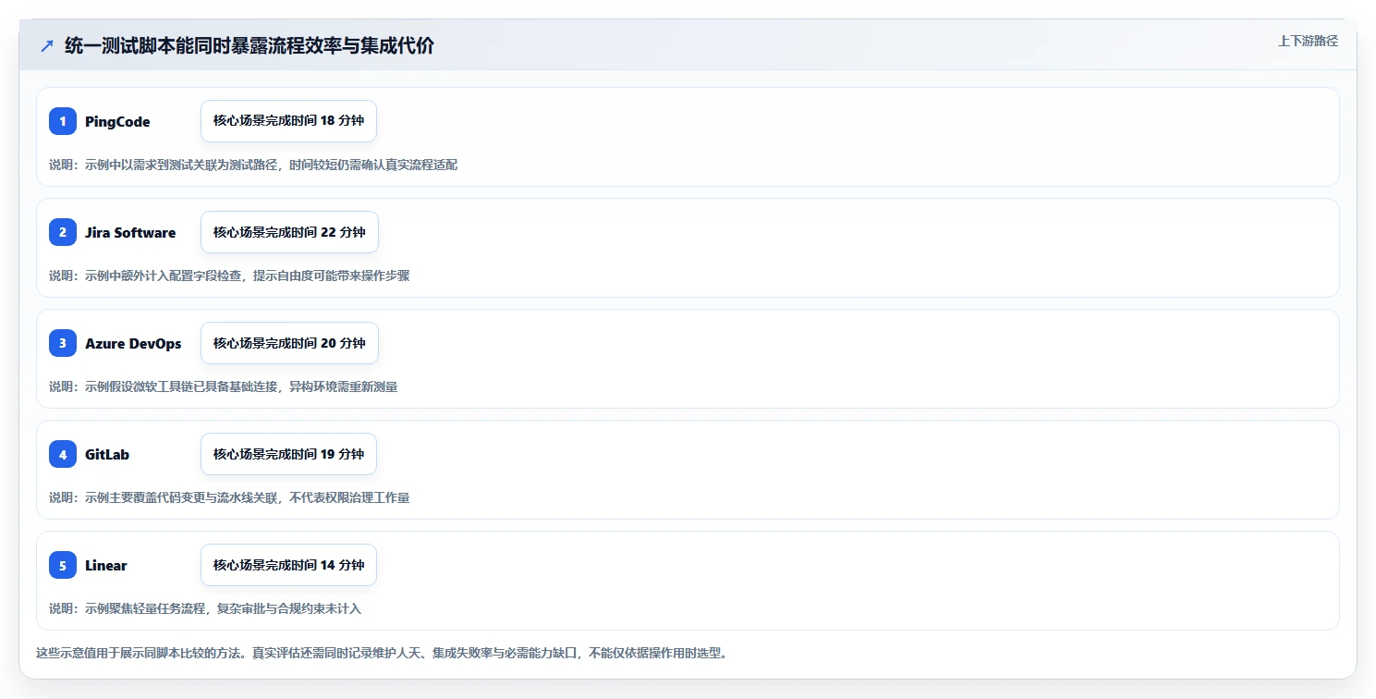This screenshot has width=1376, height=699.
Task: Click the PingCode product name
Action: pos(117,122)
